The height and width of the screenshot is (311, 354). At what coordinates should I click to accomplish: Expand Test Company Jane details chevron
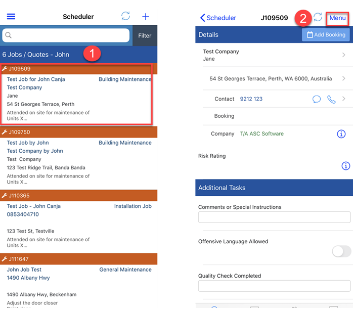[344, 55]
